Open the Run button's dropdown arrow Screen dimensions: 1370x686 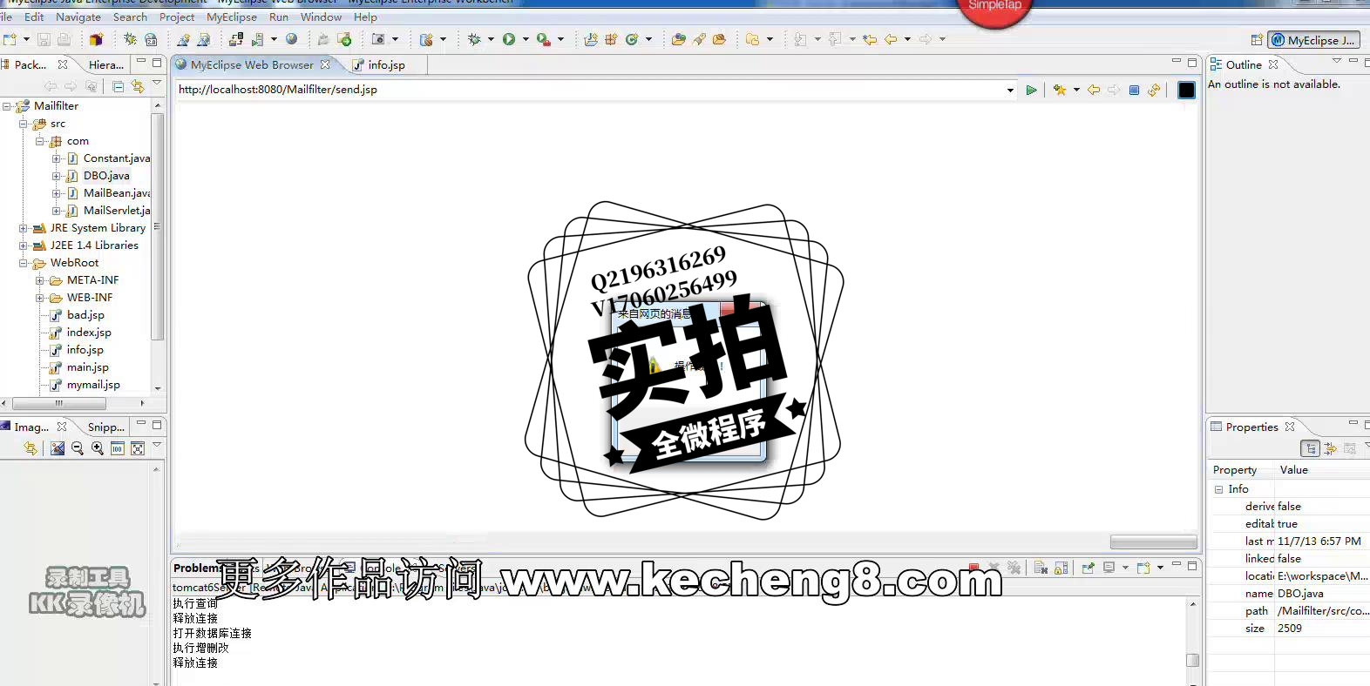coord(526,39)
